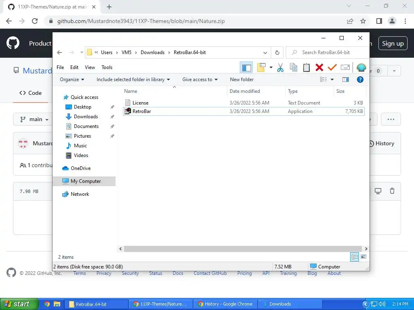Switch to History - Google Chrome taskbar button
This screenshot has width=414, height=310.
click(x=225, y=304)
